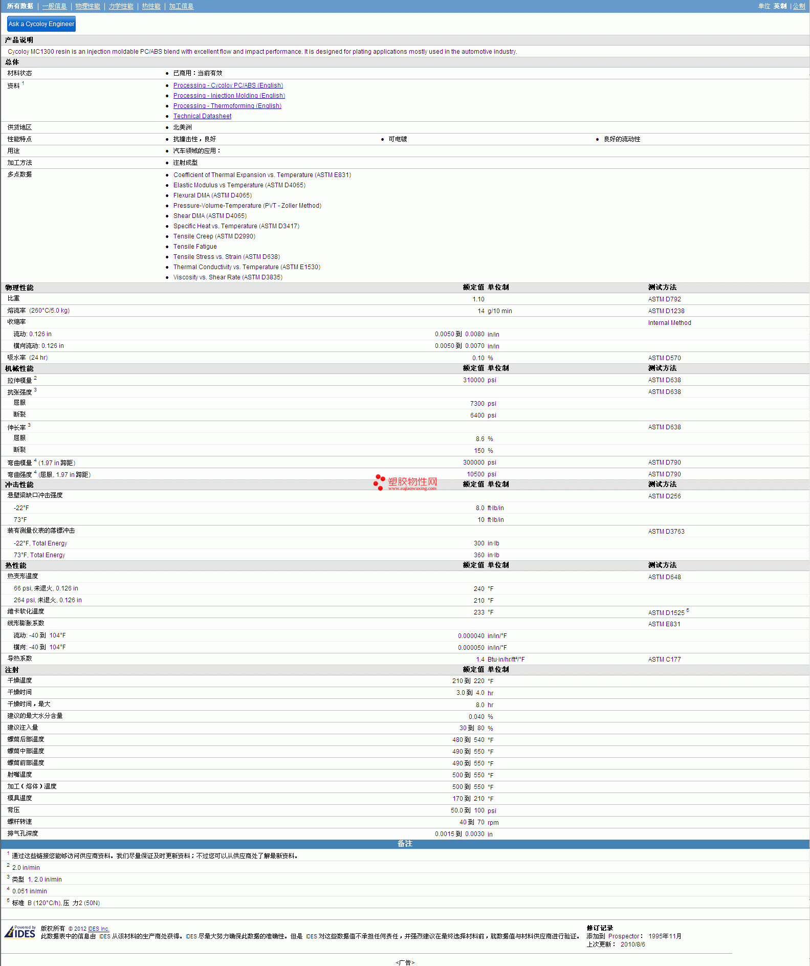
Task: Open the 所有数据 tab
Action: point(20,6)
